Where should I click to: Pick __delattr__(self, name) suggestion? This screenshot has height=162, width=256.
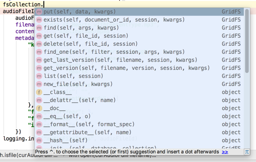pyautogui.click(x=139, y=100)
